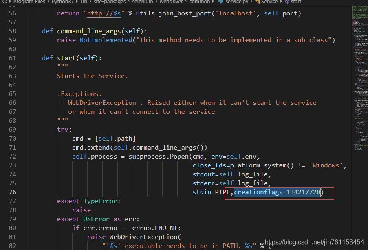Select line number 82 in the gutter

pyautogui.click(x=13, y=246)
